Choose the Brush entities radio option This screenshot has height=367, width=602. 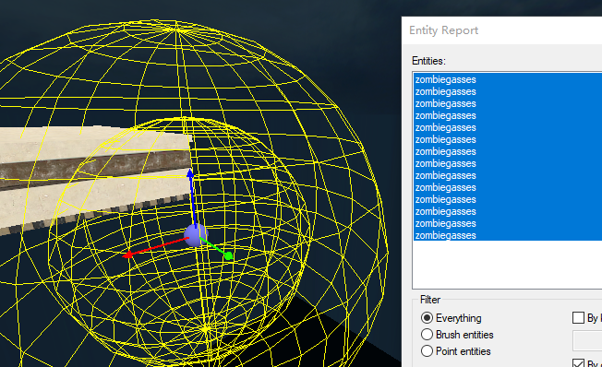tap(427, 335)
